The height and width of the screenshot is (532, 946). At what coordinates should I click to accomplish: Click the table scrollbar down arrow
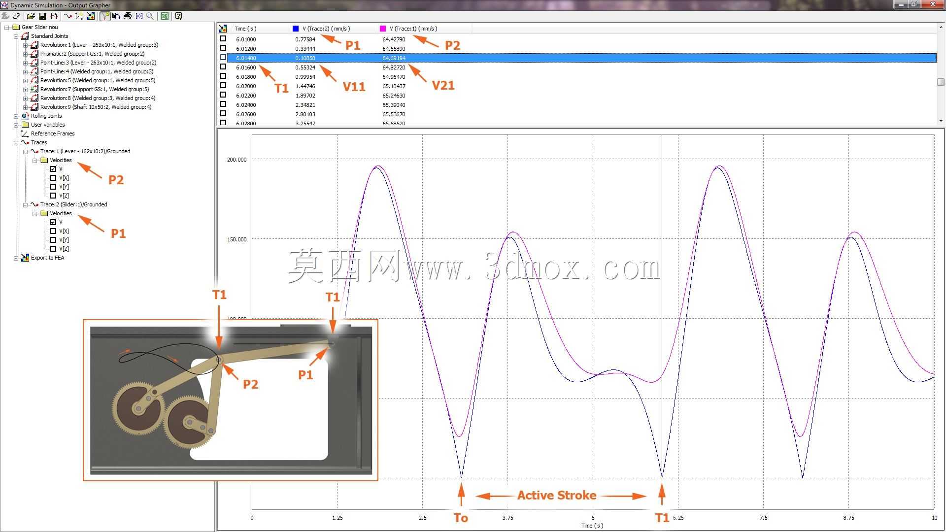[941, 121]
